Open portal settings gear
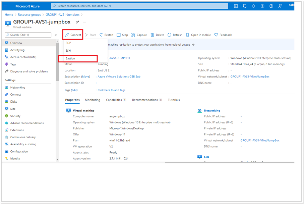Image resolution: width=304 pixels, height=204 pixels. point(262,6)
